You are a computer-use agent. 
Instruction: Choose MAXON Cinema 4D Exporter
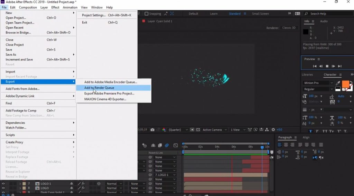[113, 99]
